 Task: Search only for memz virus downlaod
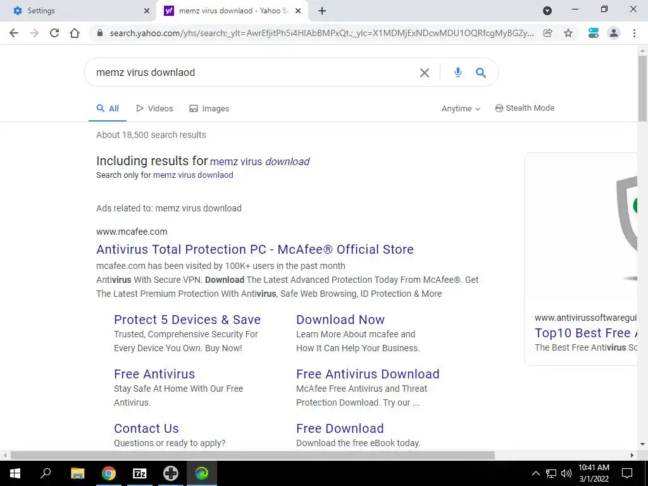coord(193,175)
